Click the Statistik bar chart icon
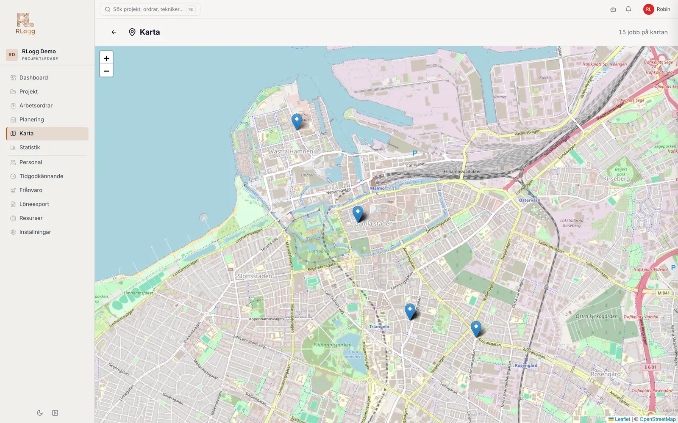Image resolution: width=678 pixels, height=423 pixels. click(x=13, y=148)
